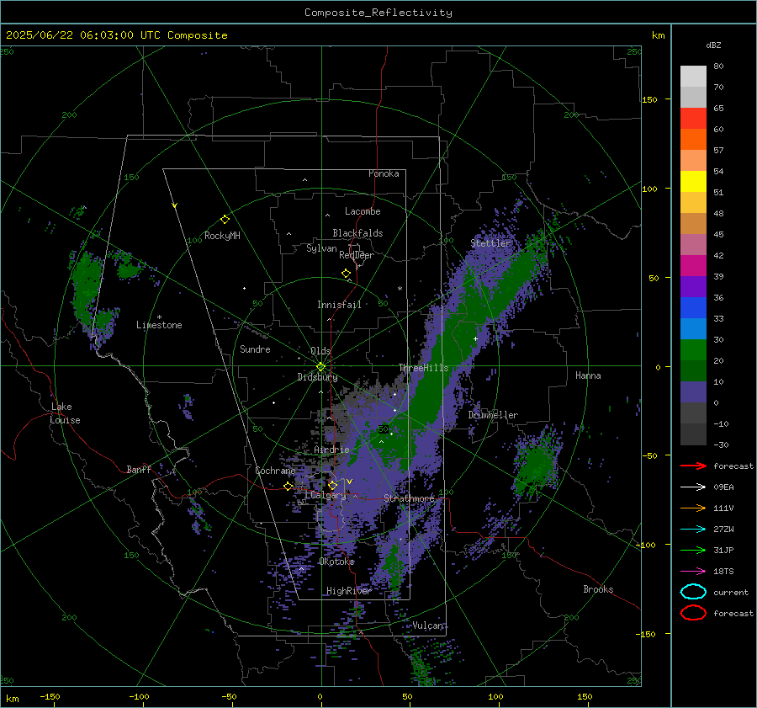757x708 pixels.
Task: Click the Airdrie label
Action: coord(331,450)
